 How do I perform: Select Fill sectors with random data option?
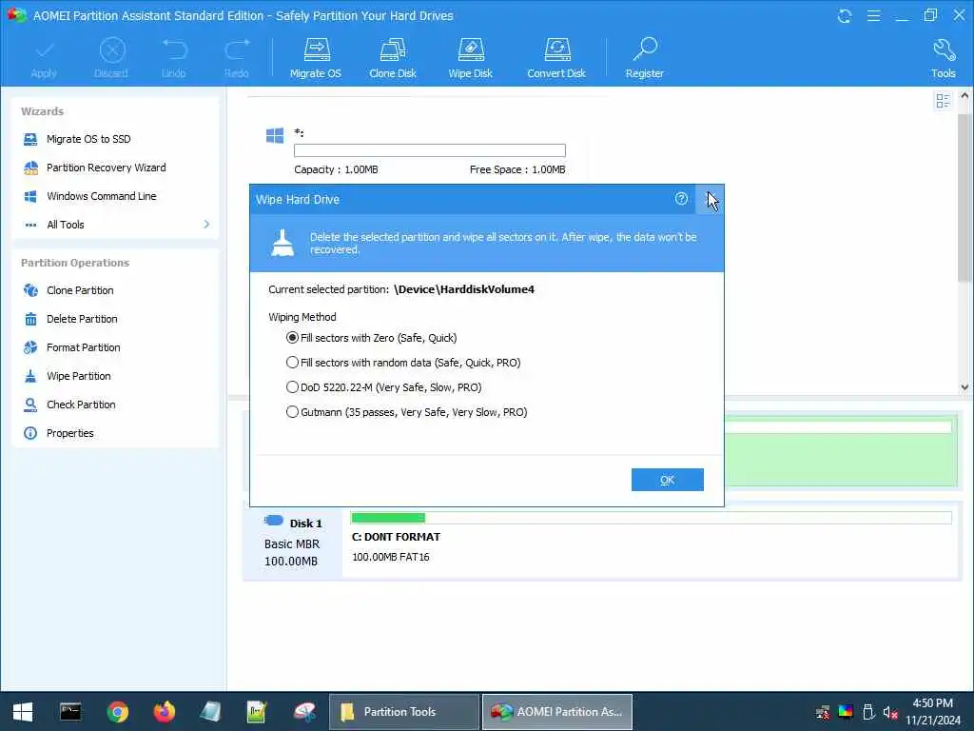tap(292, 363)
